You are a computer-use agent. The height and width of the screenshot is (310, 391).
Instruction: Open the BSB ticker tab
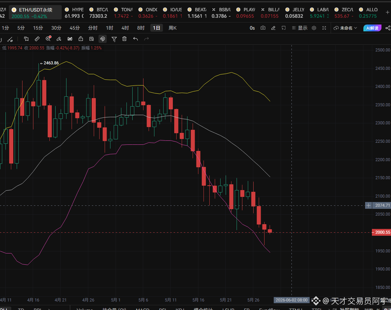point(221,13)
